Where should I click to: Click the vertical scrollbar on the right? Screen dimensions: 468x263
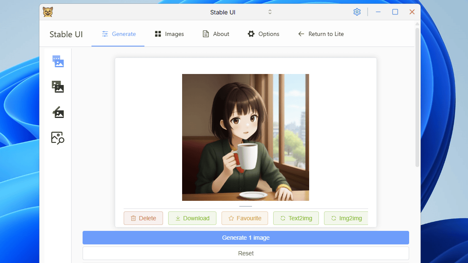(x=417, y=97)
